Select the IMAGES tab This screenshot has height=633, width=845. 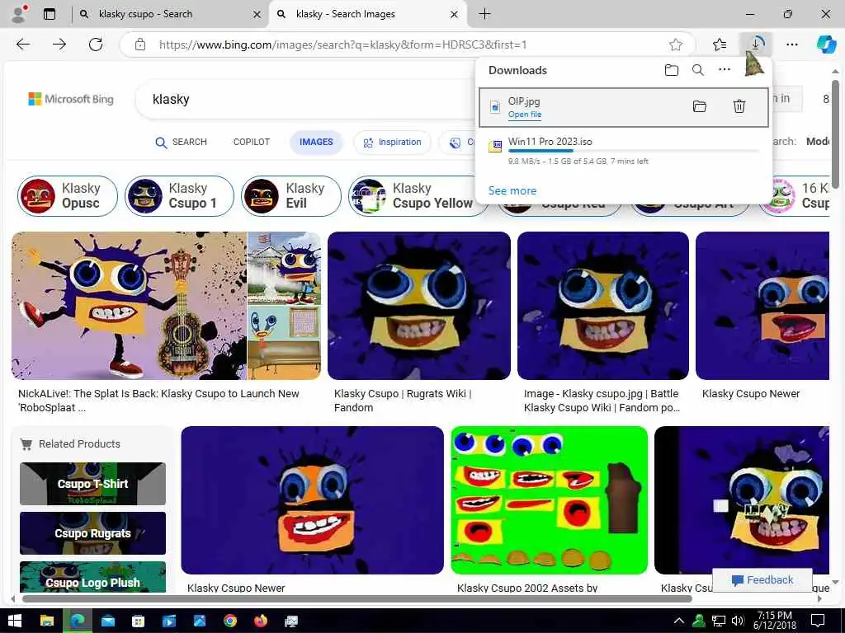tap(316, 142)
